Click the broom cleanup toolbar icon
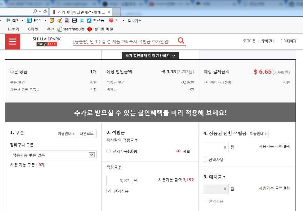This screenshot has width=303, height=211. [x=59, y=20]
